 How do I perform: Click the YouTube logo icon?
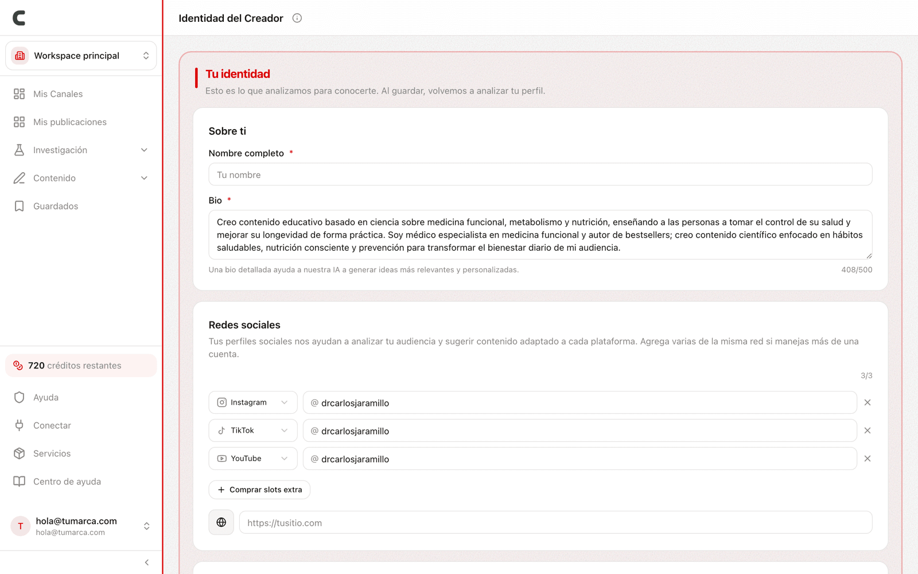222,459
